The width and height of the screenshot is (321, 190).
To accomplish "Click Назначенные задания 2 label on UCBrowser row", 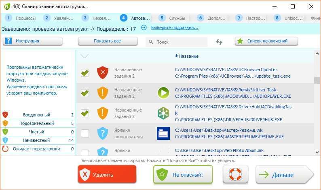I will (128, 73).
